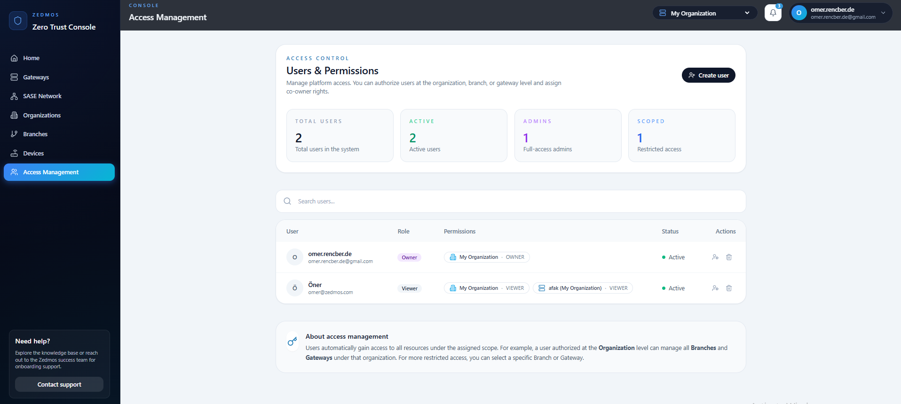Click the Permissions column header
This screenshot has width=901, height=404.
pyautogui.click(x=459, y=231)
